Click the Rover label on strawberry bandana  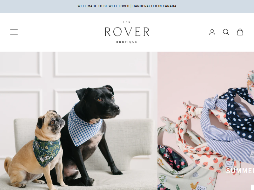click(x=229, y=164)
